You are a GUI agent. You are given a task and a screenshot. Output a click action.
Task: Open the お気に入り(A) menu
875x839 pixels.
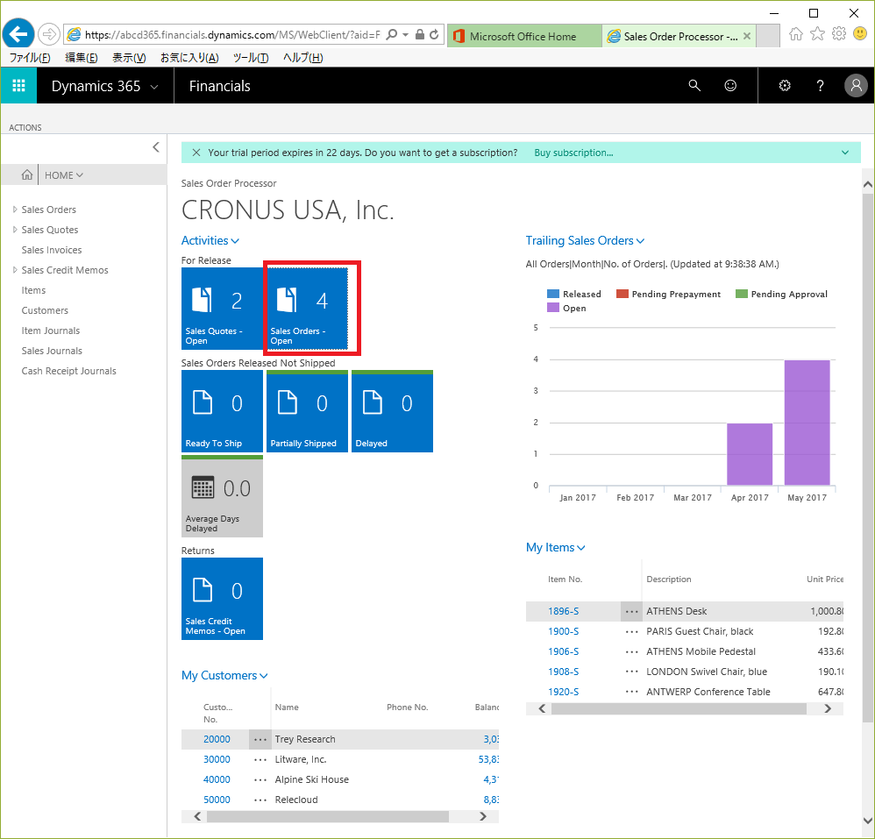[x=189, y=58]
